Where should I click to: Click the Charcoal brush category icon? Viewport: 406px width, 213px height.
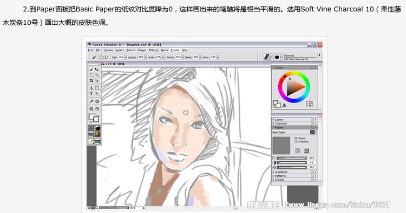point(266,57)
